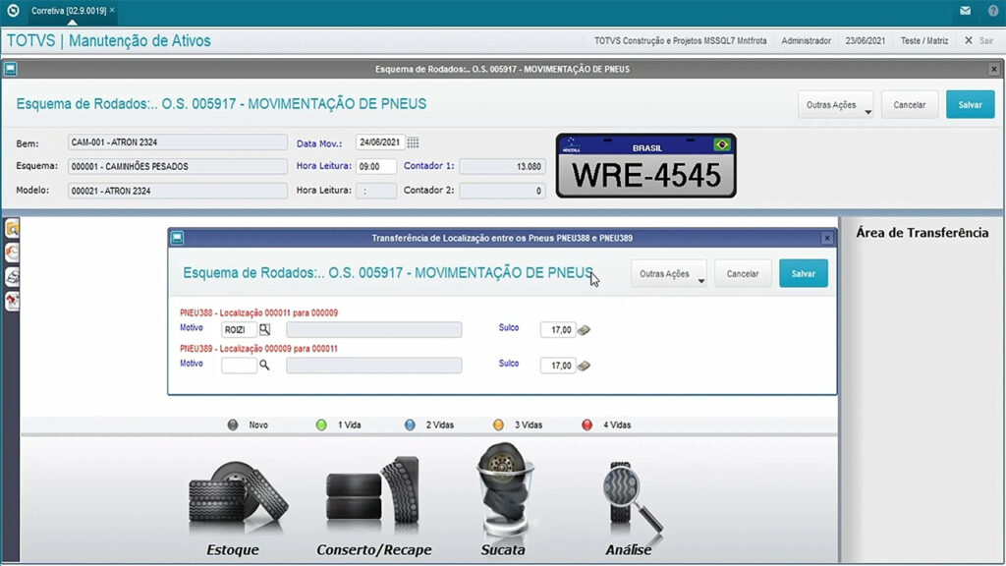The image size is (1006, 566).
Task: Click the window icon of the Transferência dialog title bar
Action: [x=177, y=238]
